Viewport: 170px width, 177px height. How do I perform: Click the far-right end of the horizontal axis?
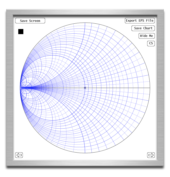pyautogui.click(x=150, y=88)
